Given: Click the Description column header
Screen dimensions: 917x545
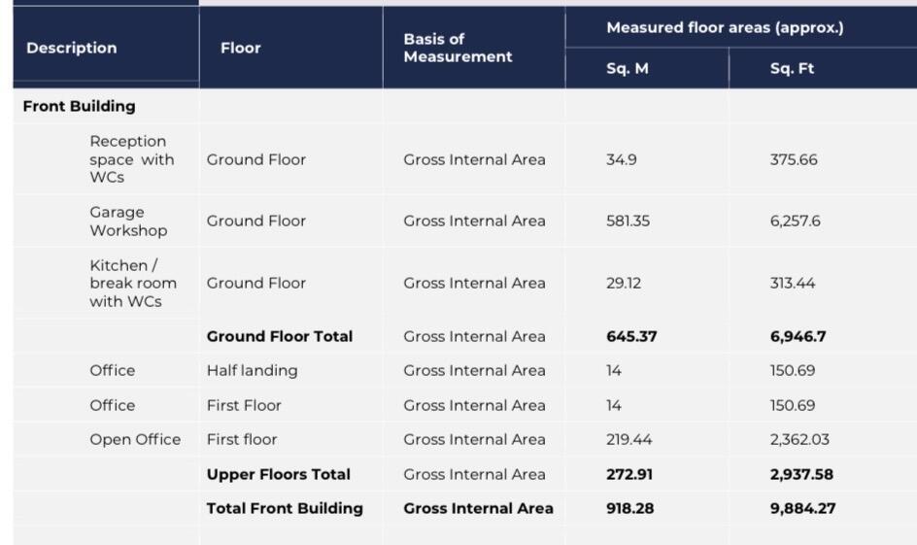Looking at the screenshot, I should (x=71, y=49).
